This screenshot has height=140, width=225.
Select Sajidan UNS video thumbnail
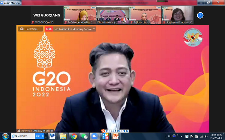(145, 15)
